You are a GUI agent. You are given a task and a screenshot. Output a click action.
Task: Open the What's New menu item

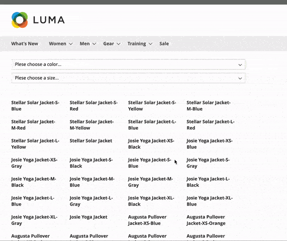(25, 44)
